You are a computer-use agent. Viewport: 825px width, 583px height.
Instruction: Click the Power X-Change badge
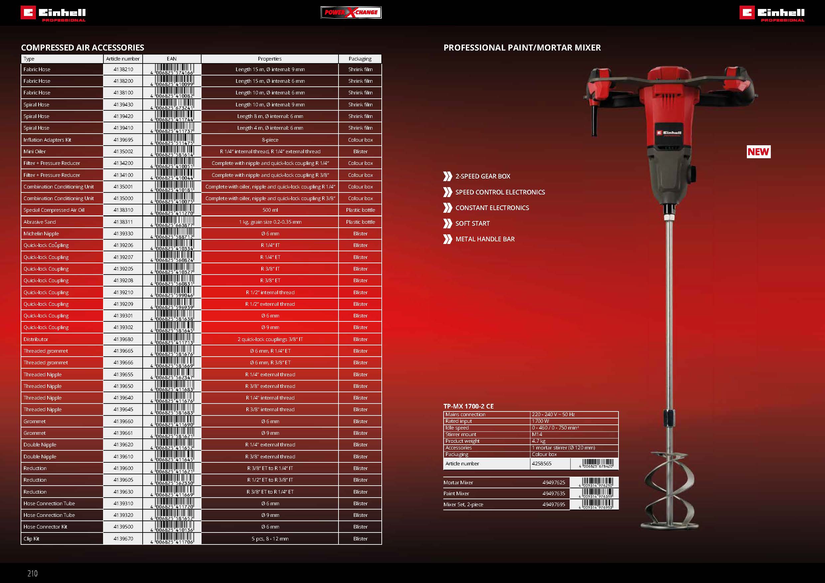coord(351,13)
